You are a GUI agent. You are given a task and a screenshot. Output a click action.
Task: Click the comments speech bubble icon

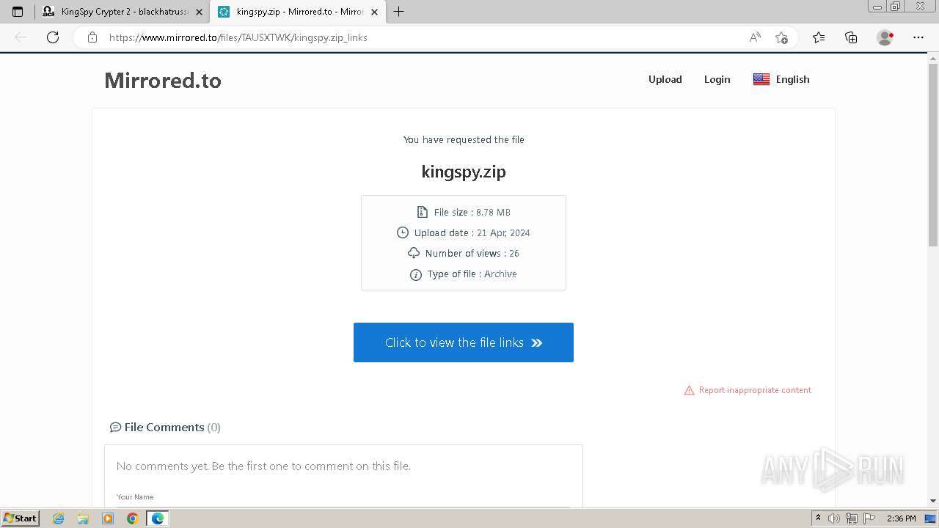(x=115, y=427)
